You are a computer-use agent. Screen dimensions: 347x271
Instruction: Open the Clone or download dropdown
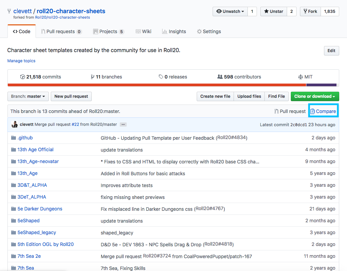tap(315, 96)
